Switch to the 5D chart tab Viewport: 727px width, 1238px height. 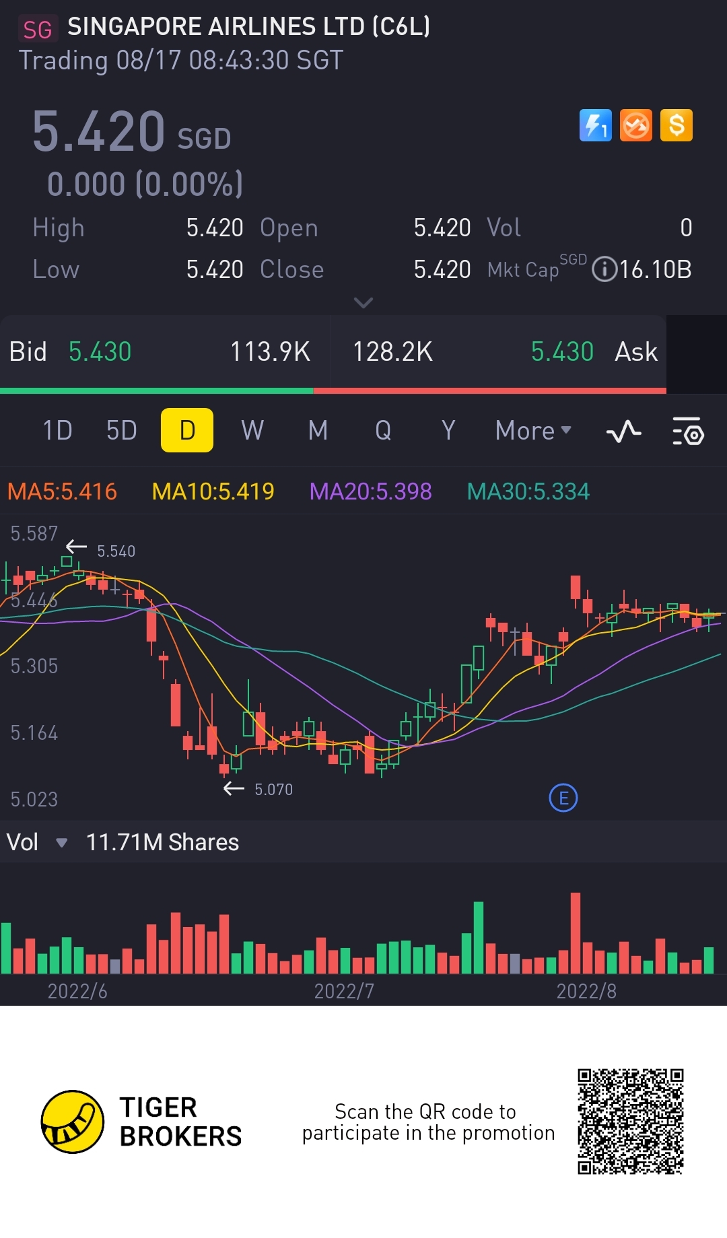(122, 431)
